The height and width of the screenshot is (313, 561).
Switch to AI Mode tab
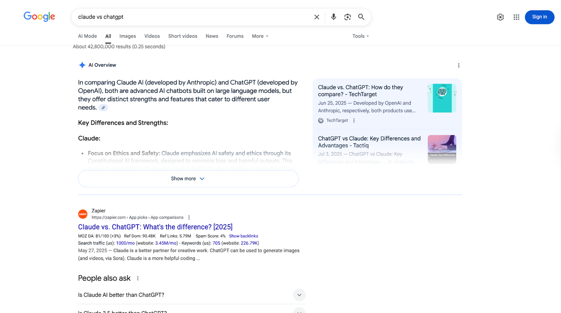click(x=87, y=36)
